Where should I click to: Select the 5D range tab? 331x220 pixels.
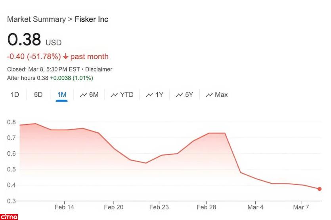[38, 95]
